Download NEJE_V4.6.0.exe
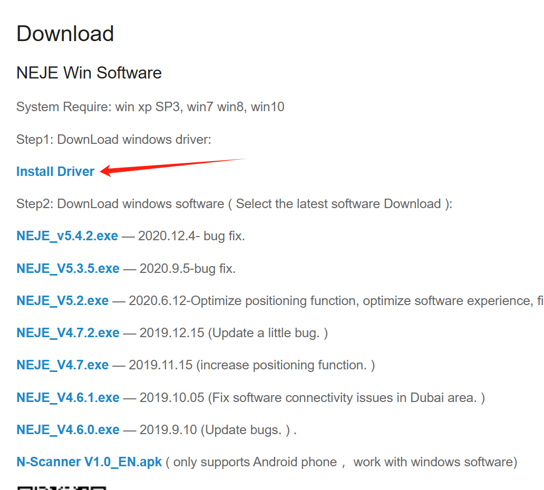Image resolution: width=544 pixels, height=490 pixels. click(67, 429)
